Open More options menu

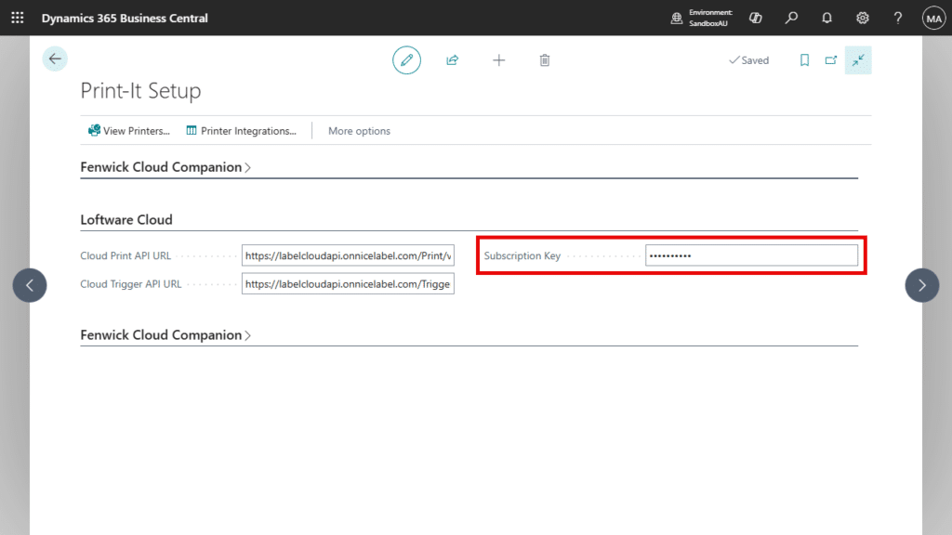[359, 130]
